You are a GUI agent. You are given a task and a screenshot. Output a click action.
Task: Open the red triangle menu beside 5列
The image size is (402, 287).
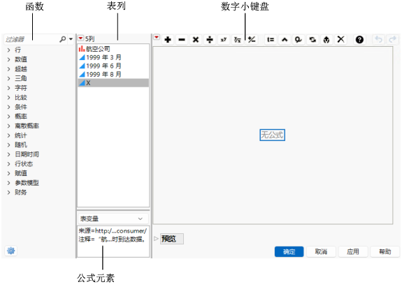click(x=80, y=38)
